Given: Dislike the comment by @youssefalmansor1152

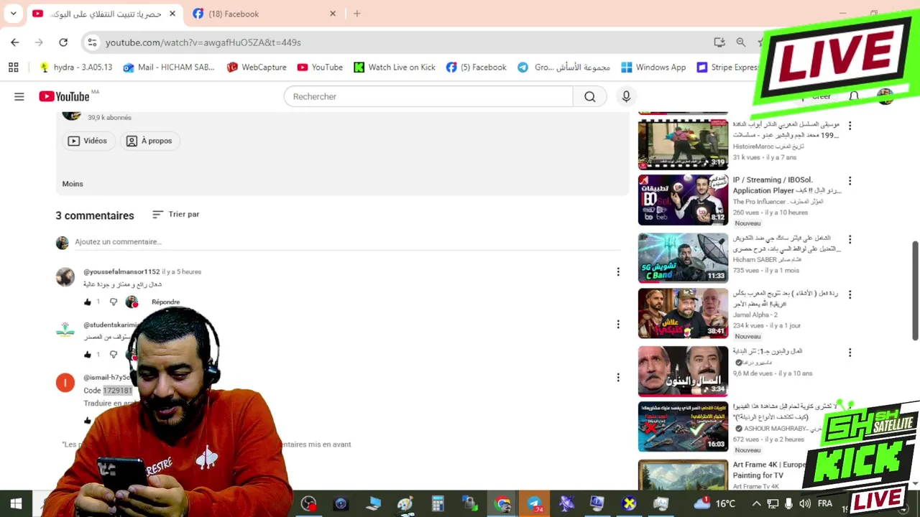Looking at the screenshot, I should pyautogui.click(x=113, y=302).
